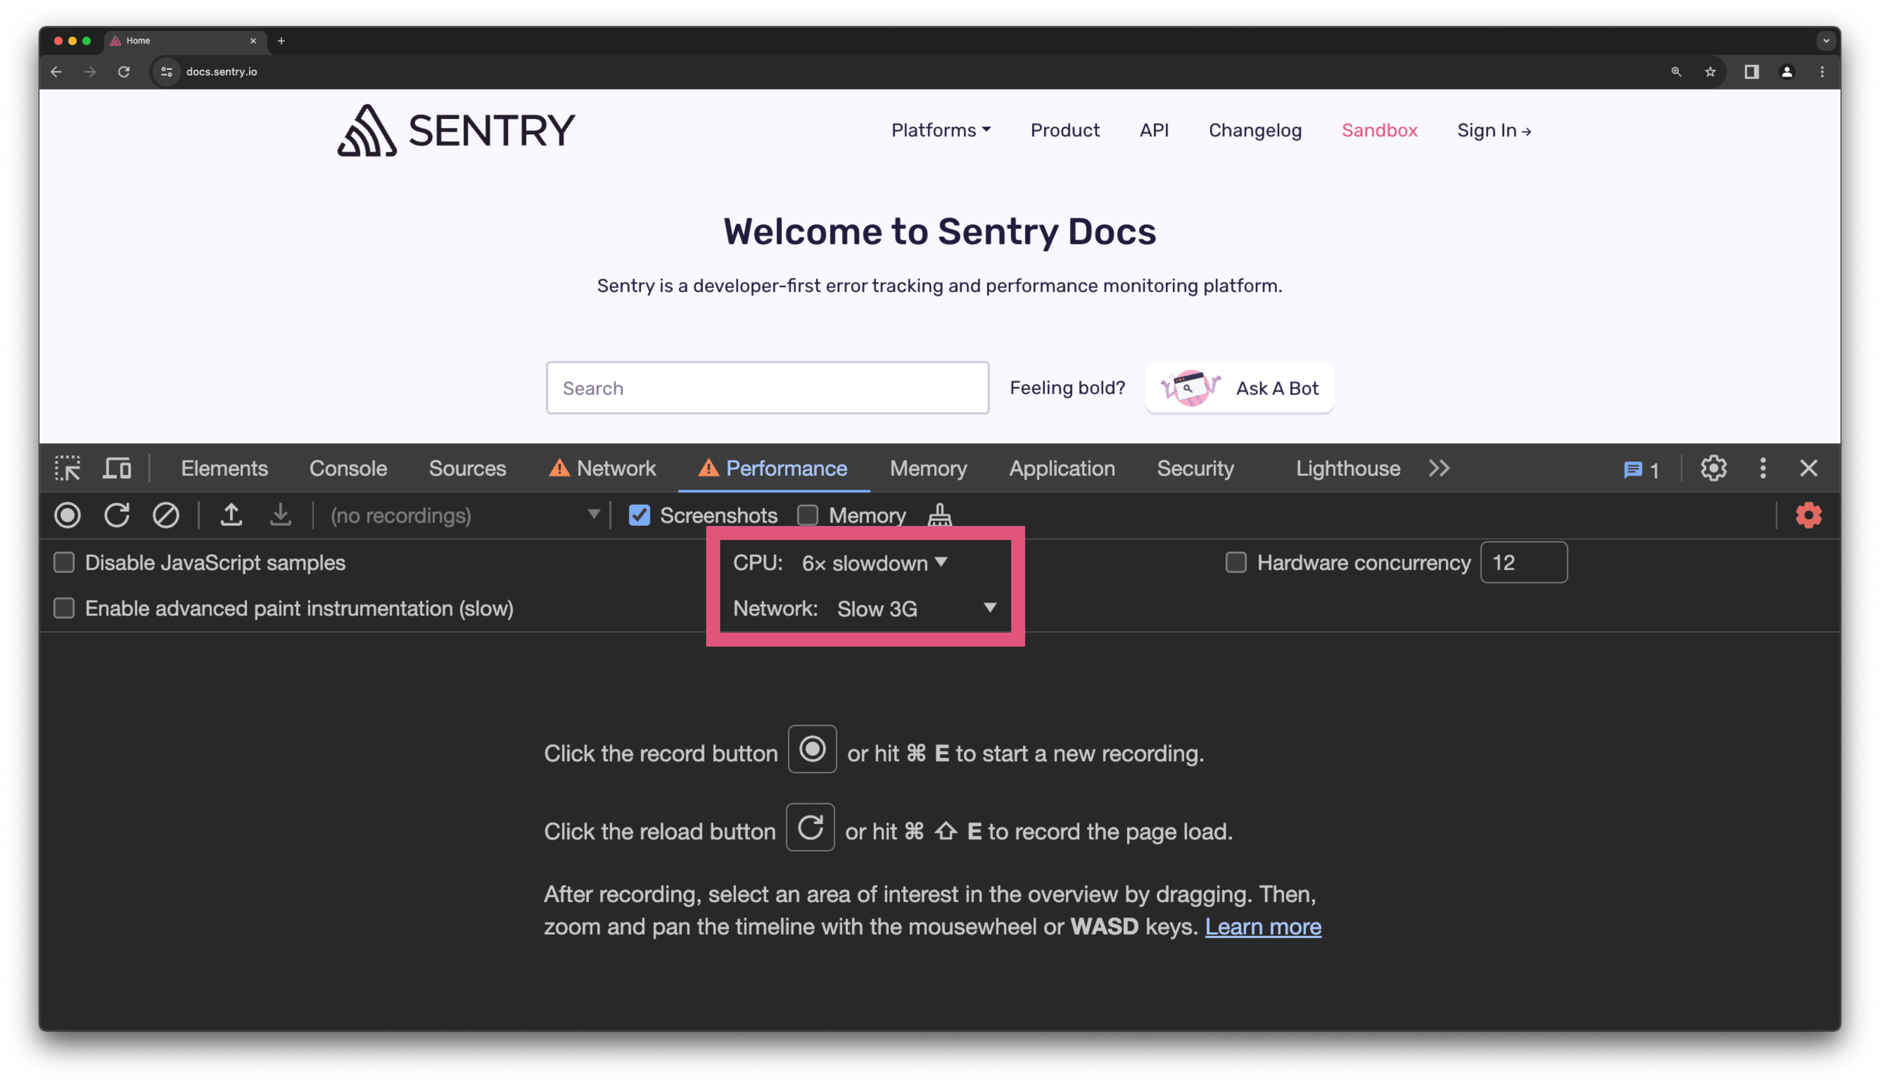Viewport: 1880px width, 1083px height.
Task: Switch to the Elements tab
Action: coord(225,469)
